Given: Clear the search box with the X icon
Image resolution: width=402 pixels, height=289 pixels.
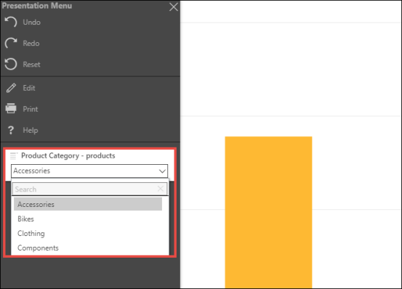Looking at the screenshot, I should pos(161,189).
